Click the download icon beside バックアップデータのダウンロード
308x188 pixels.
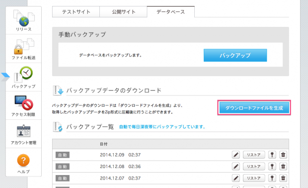pyautogui.click(x=58, y=91)
